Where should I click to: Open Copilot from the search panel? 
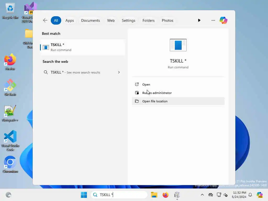click(x=224, y=20)
